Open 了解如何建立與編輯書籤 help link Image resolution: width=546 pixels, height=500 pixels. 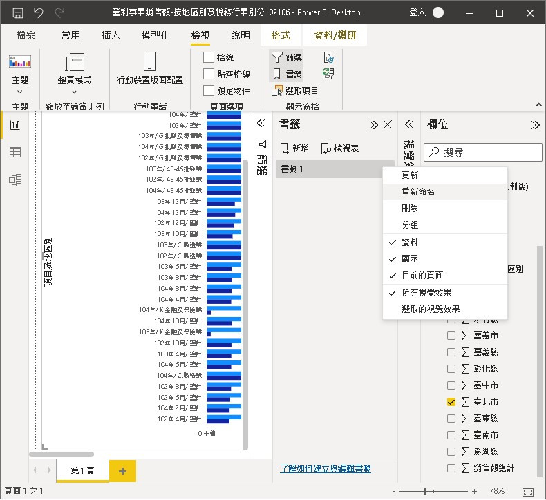[326, 469]
